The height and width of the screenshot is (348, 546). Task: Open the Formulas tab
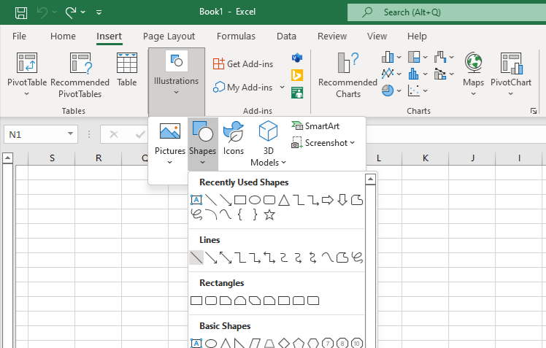click(x=236, y=36)
